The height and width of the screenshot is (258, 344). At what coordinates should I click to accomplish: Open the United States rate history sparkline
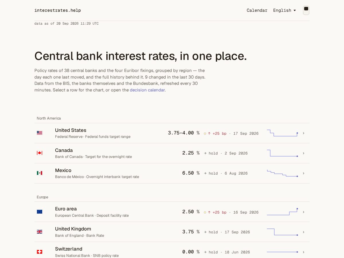(283, 133)
